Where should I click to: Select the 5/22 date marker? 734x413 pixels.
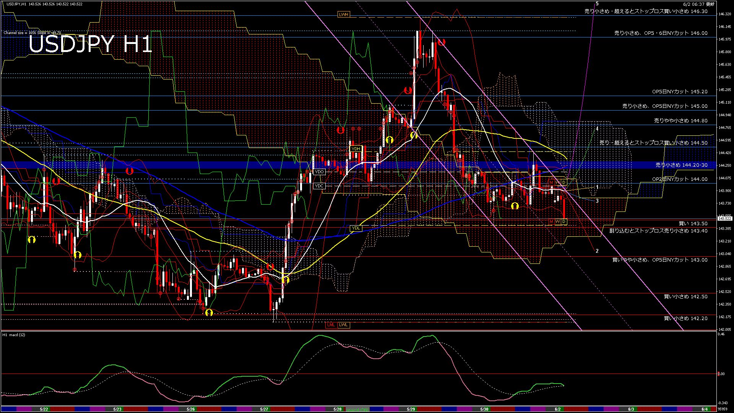click(44, 409)
